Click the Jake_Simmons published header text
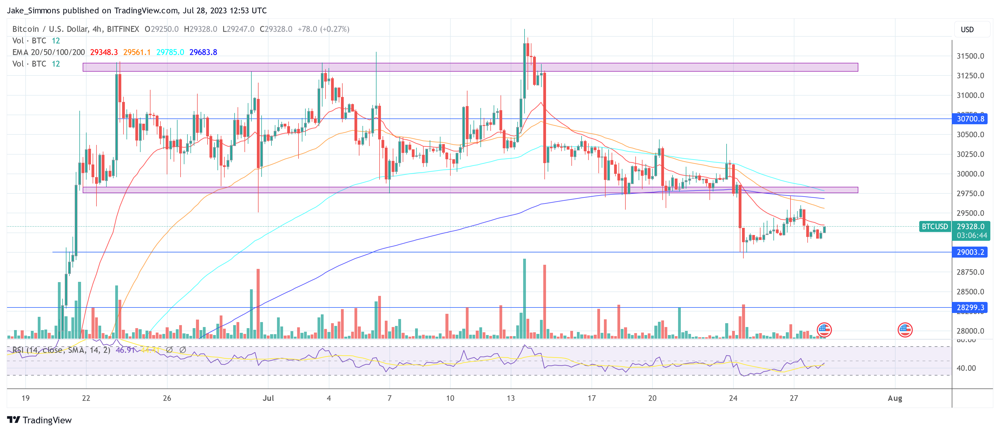The height and width of the screenshot is (432, 1000). [137, 10]
